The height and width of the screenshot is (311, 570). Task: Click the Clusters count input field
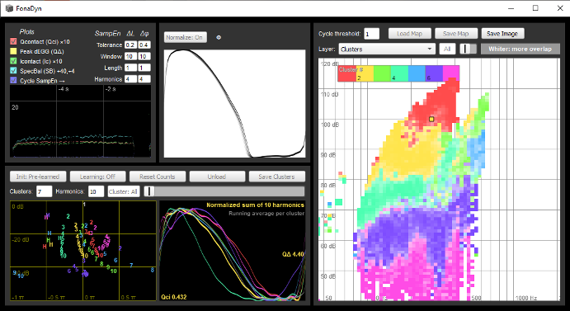[x=44, y=191]
